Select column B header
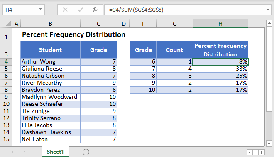Viewport: 274px width, 157px height. 50,24
